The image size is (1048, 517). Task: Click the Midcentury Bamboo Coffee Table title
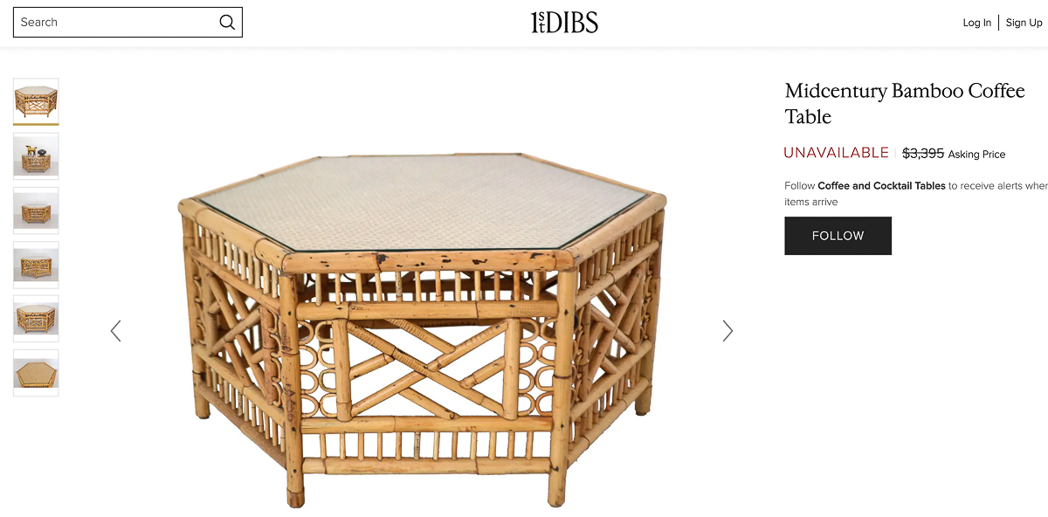[x=905, y=104]
